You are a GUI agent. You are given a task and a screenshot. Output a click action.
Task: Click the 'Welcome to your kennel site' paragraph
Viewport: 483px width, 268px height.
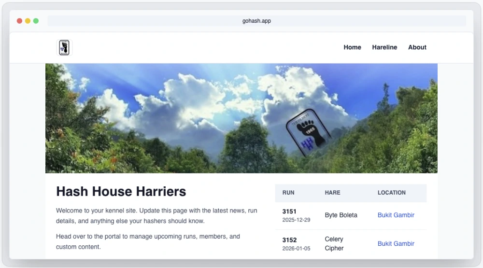pos(156,216)
